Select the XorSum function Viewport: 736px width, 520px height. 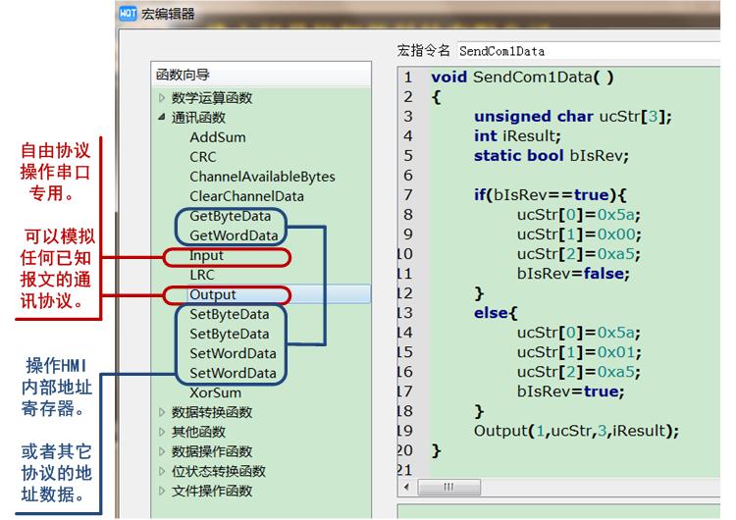pyautogui.click(x=215, y=392)
